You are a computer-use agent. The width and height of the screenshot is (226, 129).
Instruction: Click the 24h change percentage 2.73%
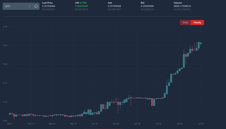click(x=83, y=3)
